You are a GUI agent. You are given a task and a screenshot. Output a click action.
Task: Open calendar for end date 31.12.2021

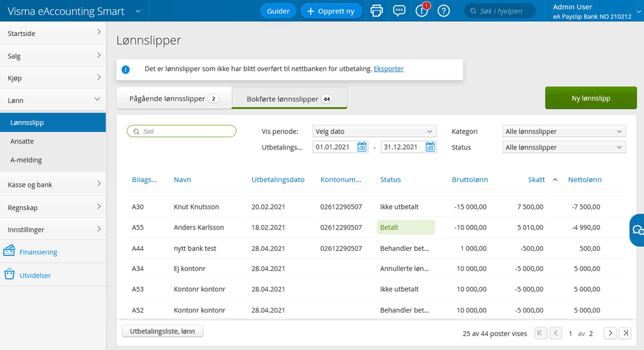pyautogui.click(x=430, y=147)
